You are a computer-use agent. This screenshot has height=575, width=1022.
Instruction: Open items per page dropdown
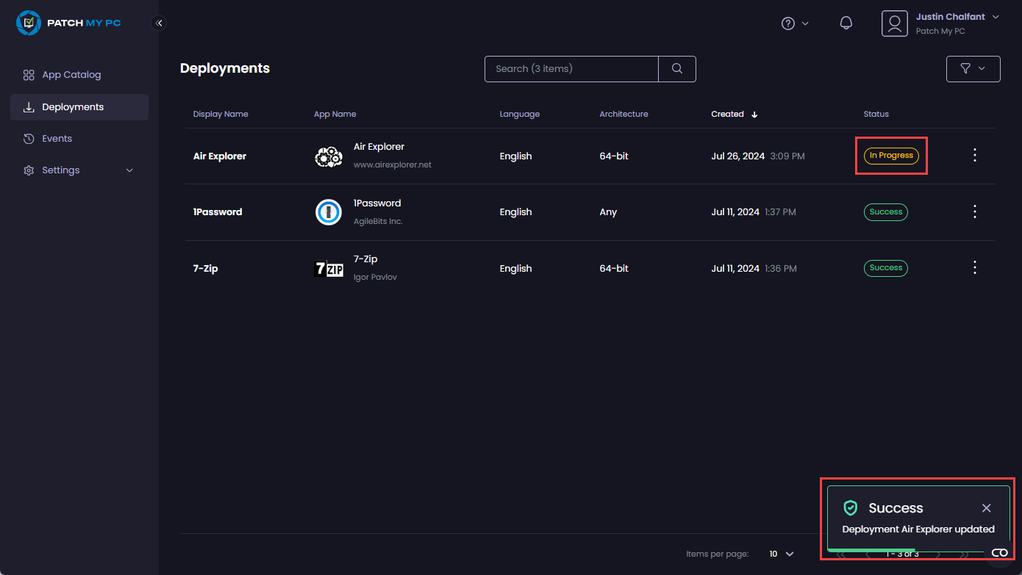[x=782, y=554]
